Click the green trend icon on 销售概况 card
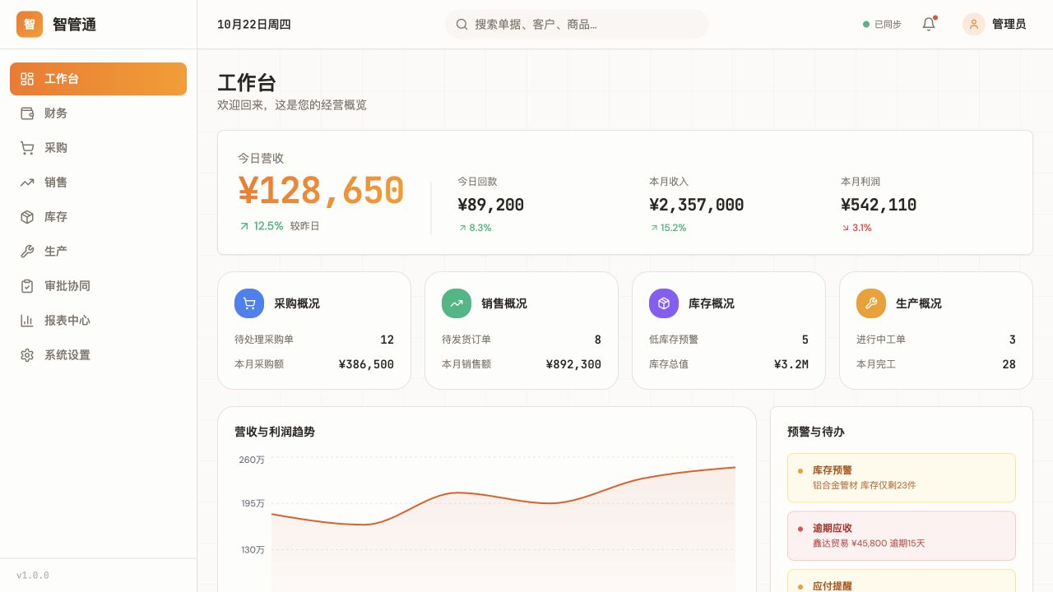 point(457,303)
